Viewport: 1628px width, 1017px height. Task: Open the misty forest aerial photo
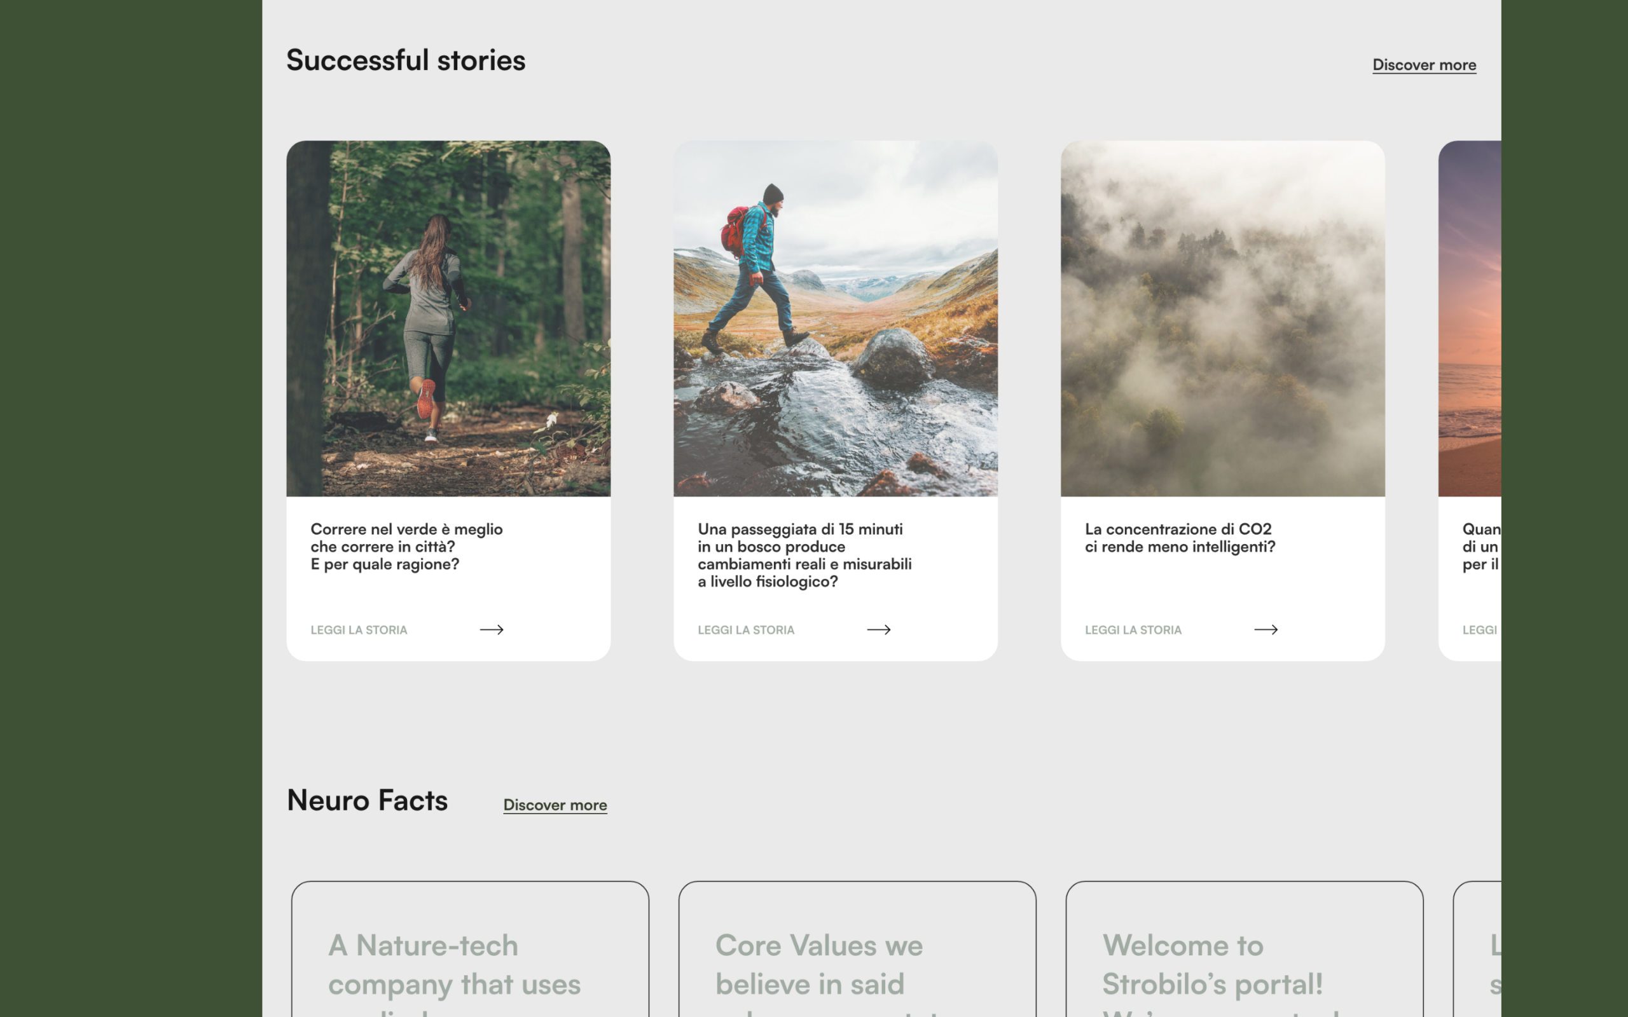pos(1222,318)
